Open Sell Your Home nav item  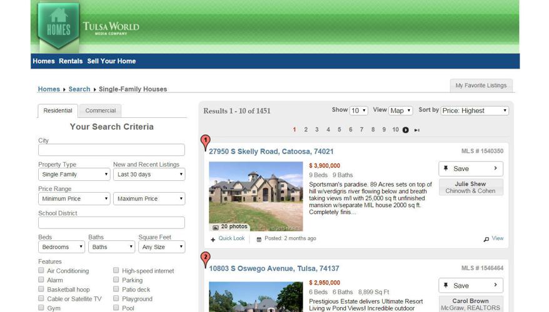[x=111, y=61]
